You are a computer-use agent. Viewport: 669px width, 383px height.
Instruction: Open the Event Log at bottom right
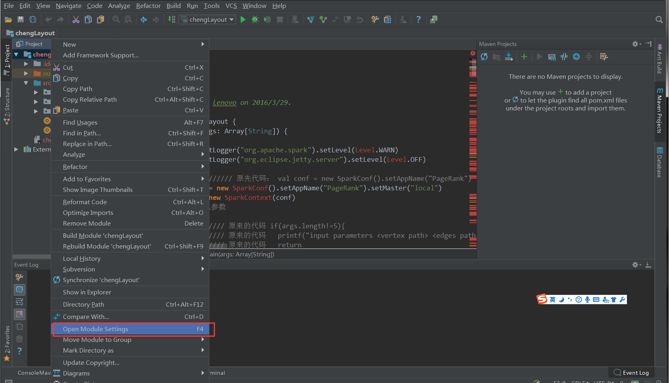[631, 372]
